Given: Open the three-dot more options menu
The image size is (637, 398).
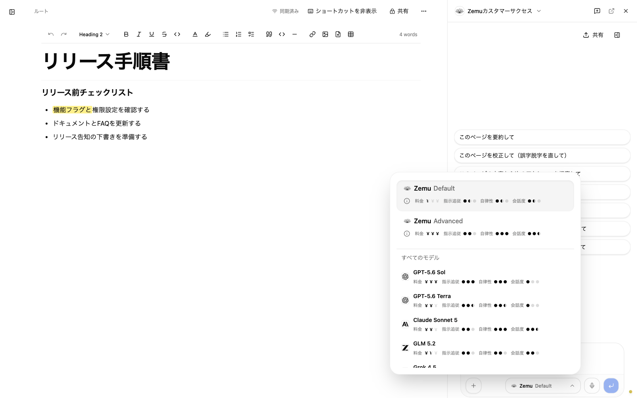Looking at the screenshot, I should [x=424, y=11].
